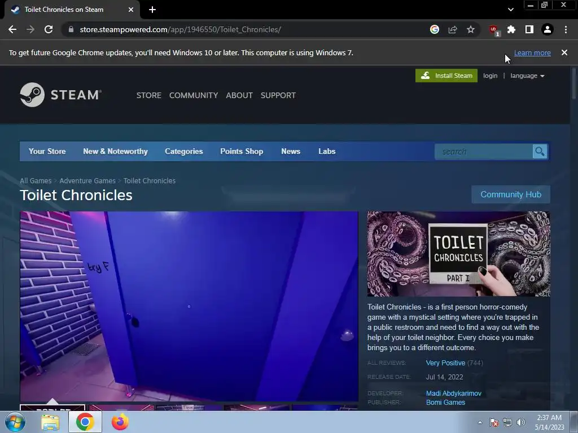Viewport: 578px width, 433px height.
Task: Open the Chrome profile avatar
Action: [548, 29]
